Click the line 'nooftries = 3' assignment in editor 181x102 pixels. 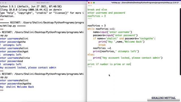pyautogui.click(x=96, y=25)
